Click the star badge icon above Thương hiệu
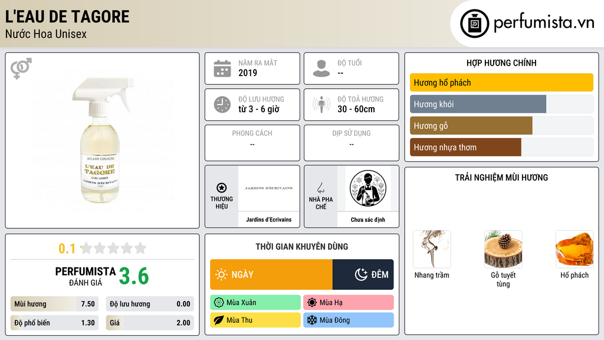Viewport: 604px width, 340px height. (222, 188)
